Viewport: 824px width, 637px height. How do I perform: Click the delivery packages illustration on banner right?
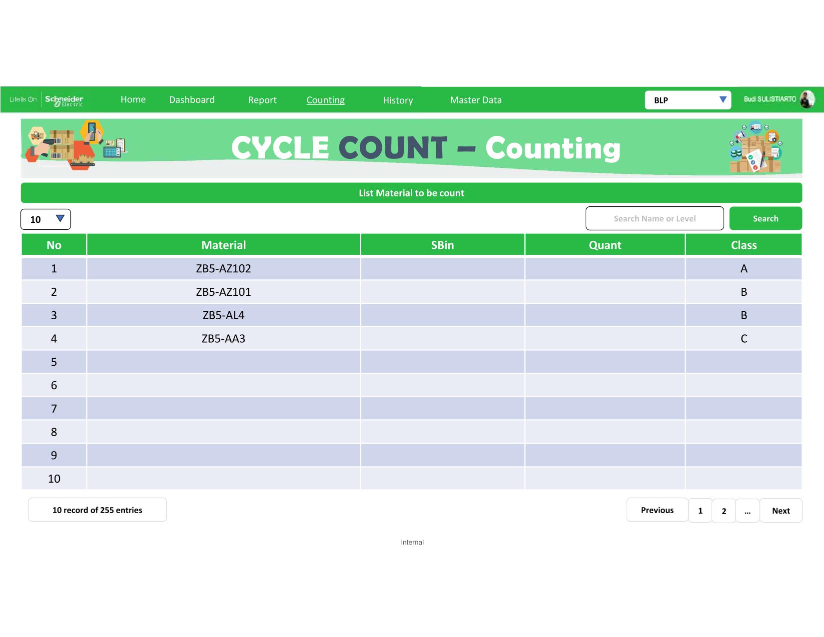click(x=756, y=147)
